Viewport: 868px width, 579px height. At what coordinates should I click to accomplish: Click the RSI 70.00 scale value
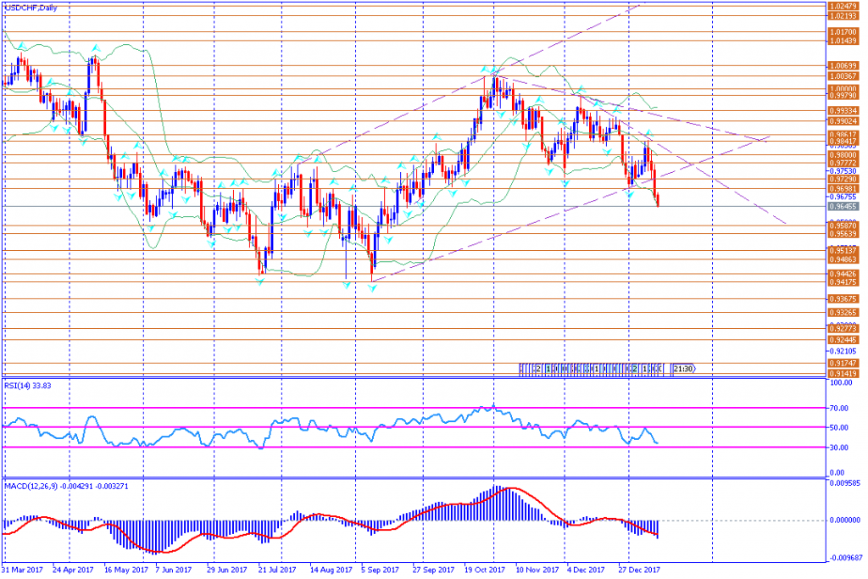839,408
